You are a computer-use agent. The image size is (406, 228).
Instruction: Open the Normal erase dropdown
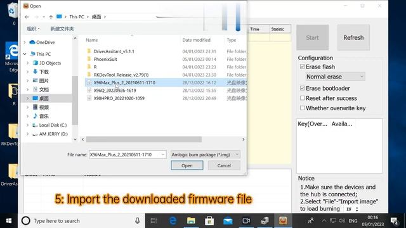click(336, 77)
